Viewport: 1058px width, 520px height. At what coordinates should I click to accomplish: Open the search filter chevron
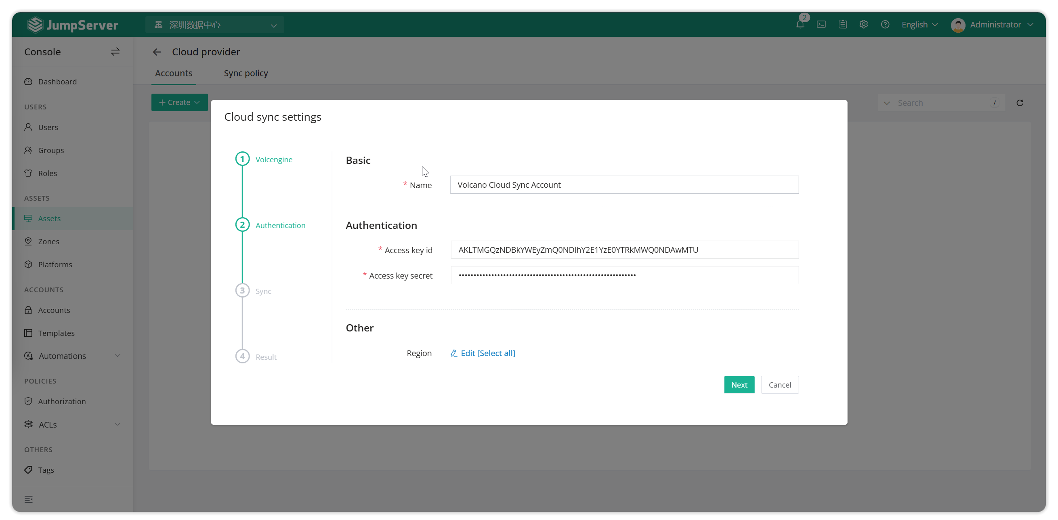[887, 103]
